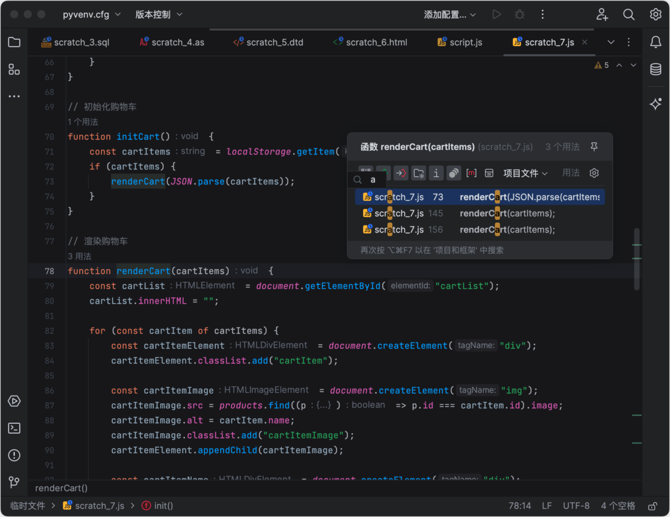670x517 pixels.
Task: Click the 78:14 cursor position in status bar
Action: (x=520, y=506)
